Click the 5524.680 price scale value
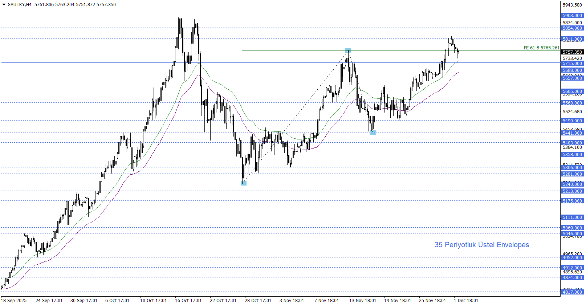Image resolution: width=586 pixels, height=305 pixels. click(x=572, y=112)
